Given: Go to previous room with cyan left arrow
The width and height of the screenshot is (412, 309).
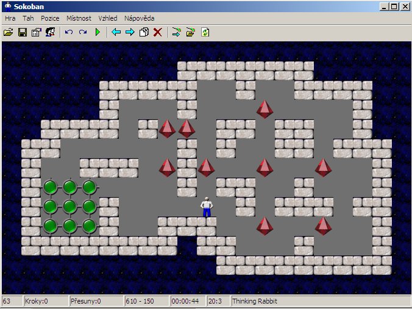Looking at the screenshot, I should [x=116, y=32].
